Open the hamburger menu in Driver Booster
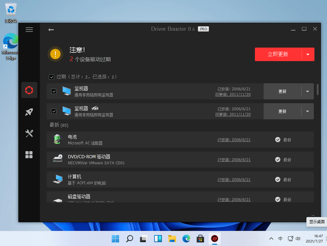327x246 pixels. tap(29, 30)
